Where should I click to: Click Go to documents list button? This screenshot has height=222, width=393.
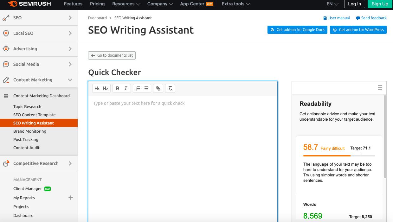112,55
